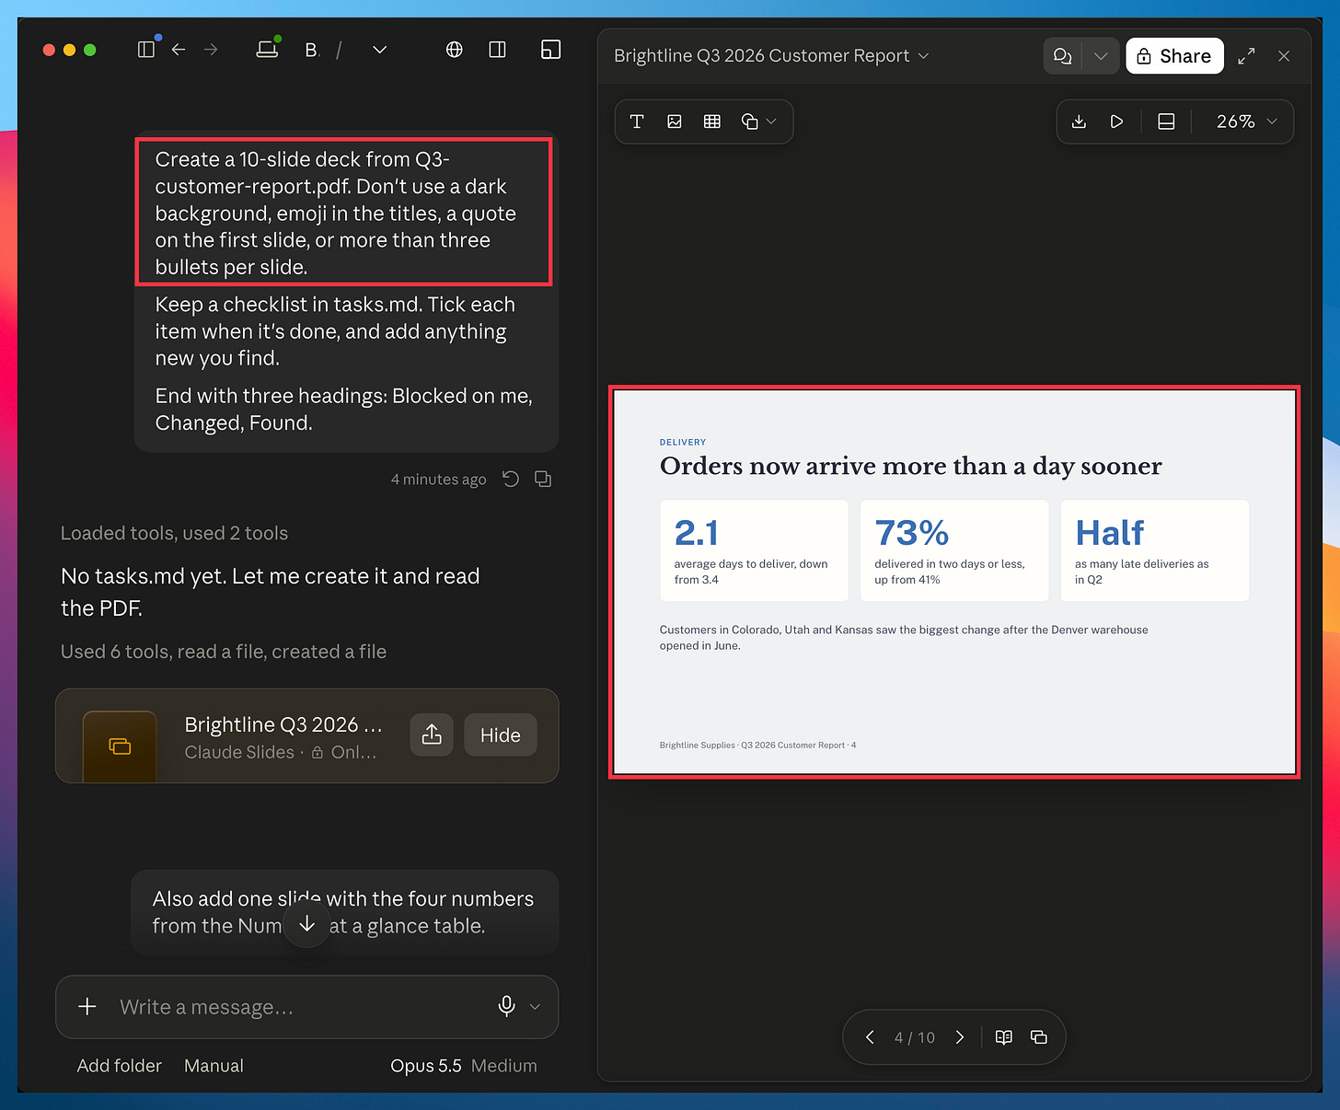Open the slide overview icon in the bottom bar

1039,1037
